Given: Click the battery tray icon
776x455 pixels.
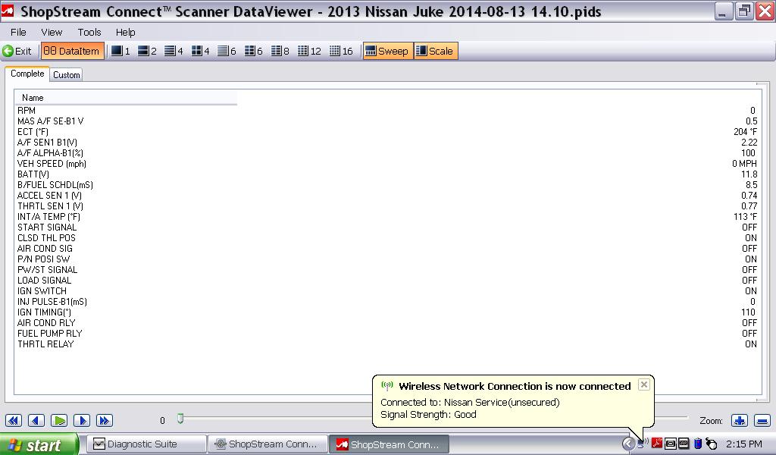Looking at the screenshot, I should (698, 444).
